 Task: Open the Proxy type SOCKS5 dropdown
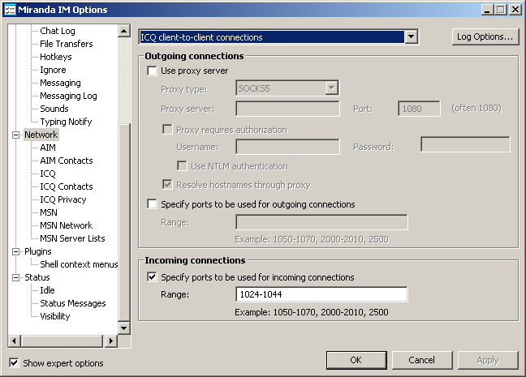point(332,88)
